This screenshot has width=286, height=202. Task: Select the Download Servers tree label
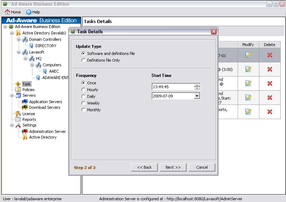[x=45, y=107]
